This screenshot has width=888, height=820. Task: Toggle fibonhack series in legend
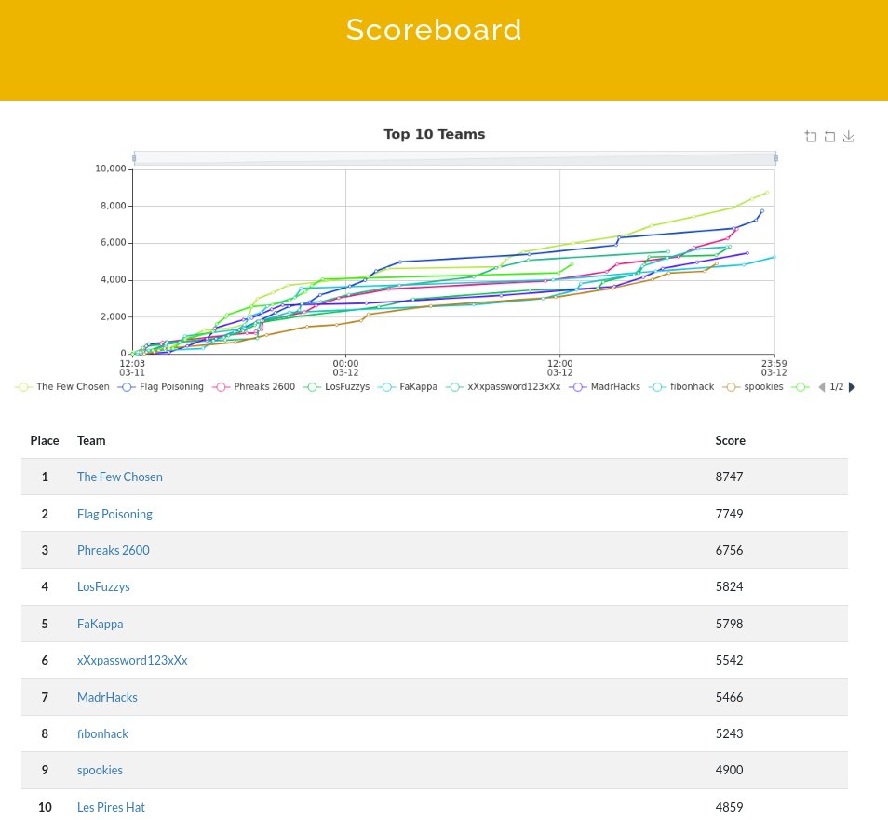[682, 387]
